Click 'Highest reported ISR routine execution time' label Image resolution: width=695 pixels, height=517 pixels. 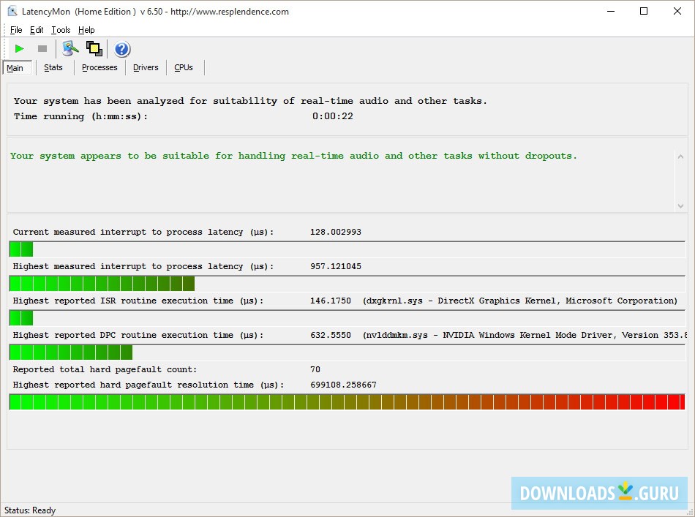pos(138,301)
